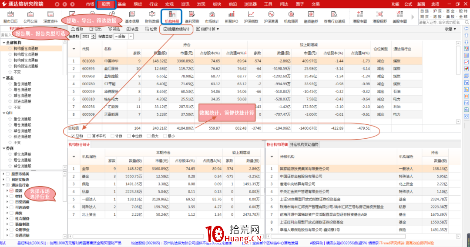Enable the 计数 count checkbox
This screenshot has width=470, height=247.
tap(112, 136)
